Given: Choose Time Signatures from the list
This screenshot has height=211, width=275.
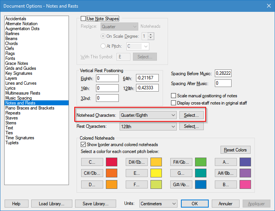Looking at the screenshot, I should click(x=20, y=138).
